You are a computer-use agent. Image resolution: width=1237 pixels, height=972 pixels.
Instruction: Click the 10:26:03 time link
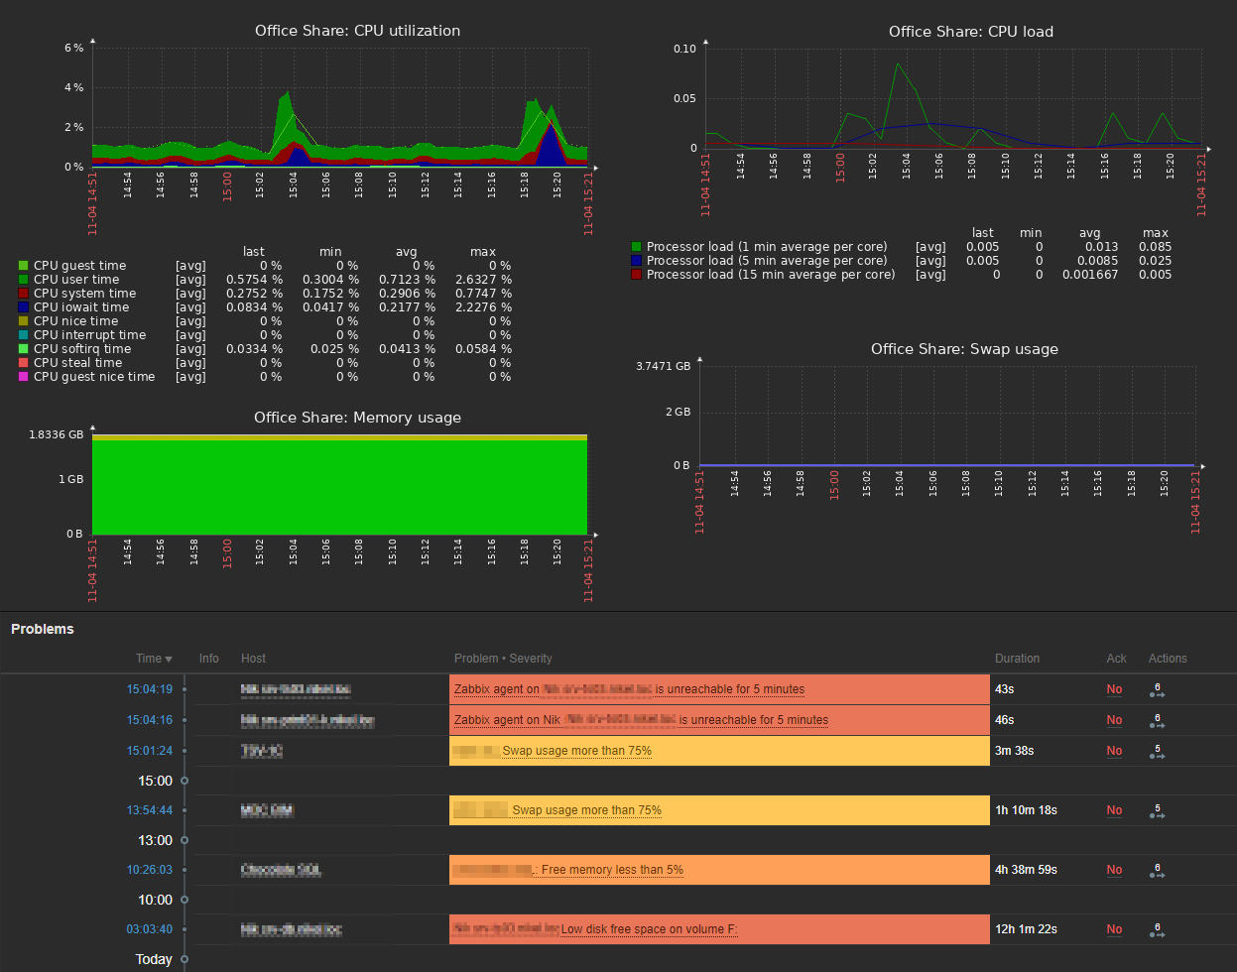tap(150, 870)
